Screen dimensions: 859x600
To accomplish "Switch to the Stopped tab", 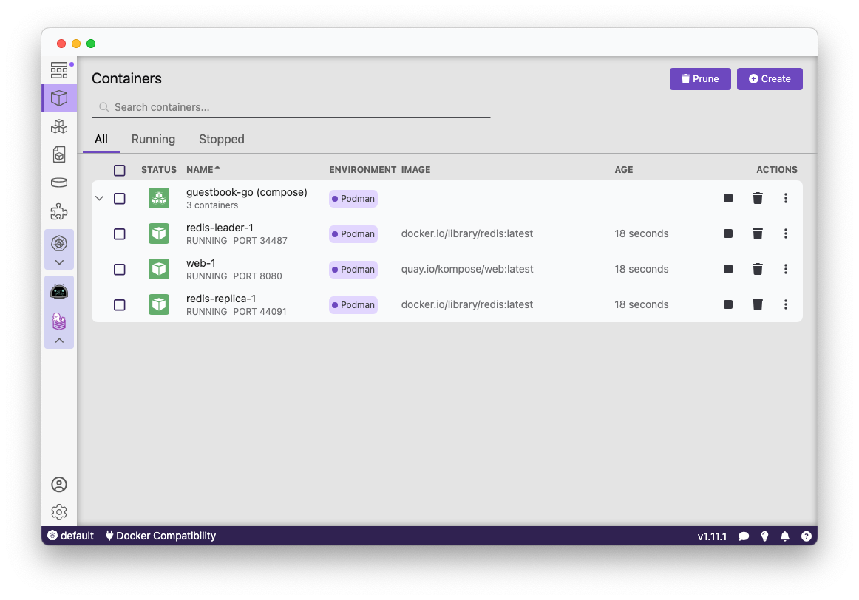I will 221,139.
